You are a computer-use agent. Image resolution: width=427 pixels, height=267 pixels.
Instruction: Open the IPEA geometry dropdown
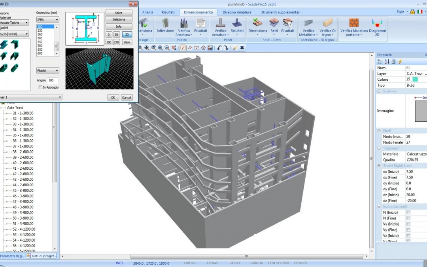pos(47,19)
